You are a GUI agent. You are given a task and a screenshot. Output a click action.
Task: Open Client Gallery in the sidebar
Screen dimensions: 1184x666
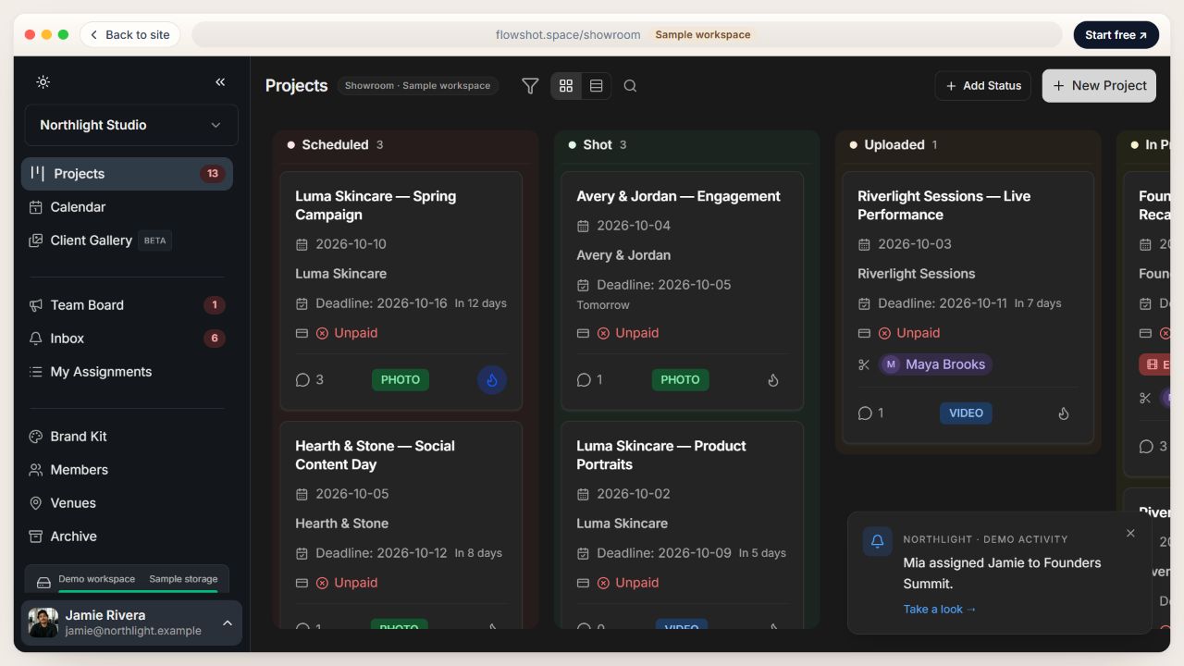pyautogui.click(x=127, y=240)
